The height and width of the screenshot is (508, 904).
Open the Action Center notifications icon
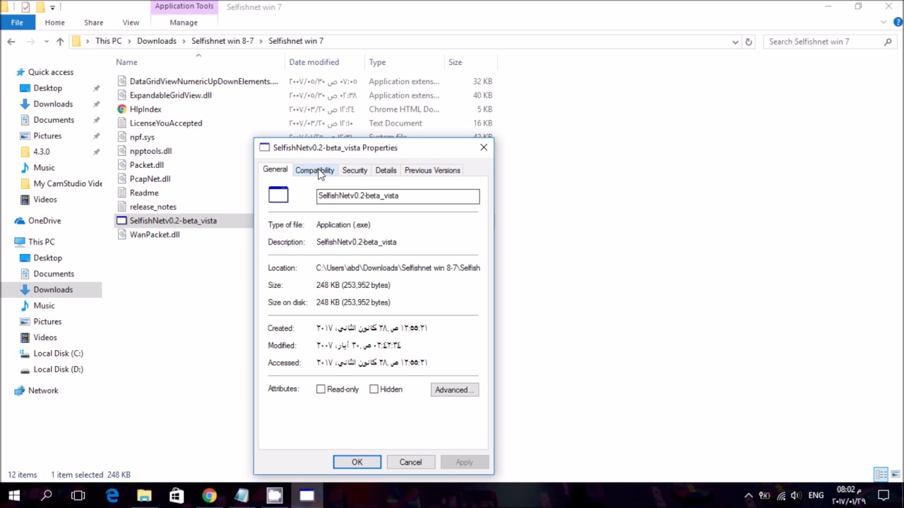point(884,495)
